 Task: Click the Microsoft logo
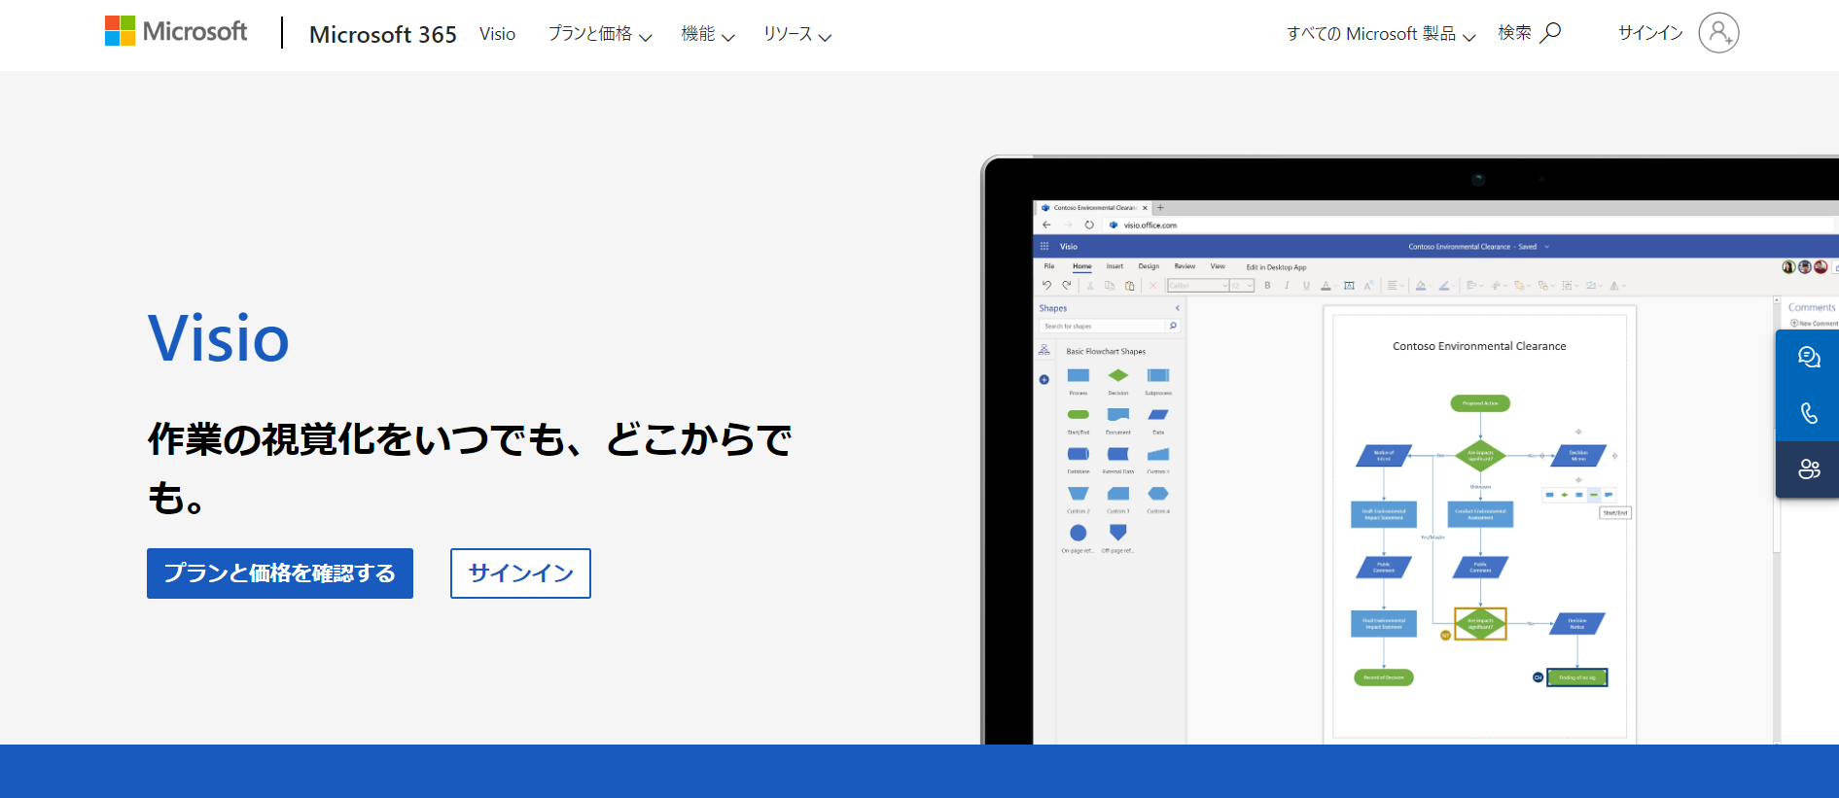[176, 31]
